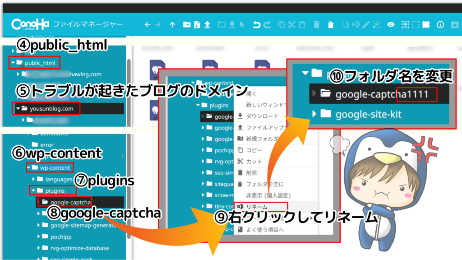
Task: Choose 非表示 (個人設定) in the context menu
Action: tap(268, 195)
